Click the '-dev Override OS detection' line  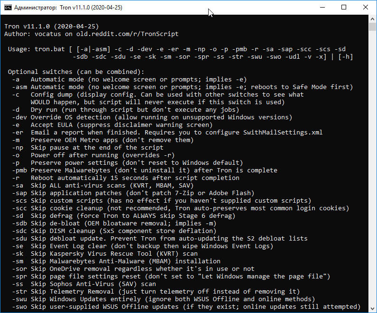152,117
